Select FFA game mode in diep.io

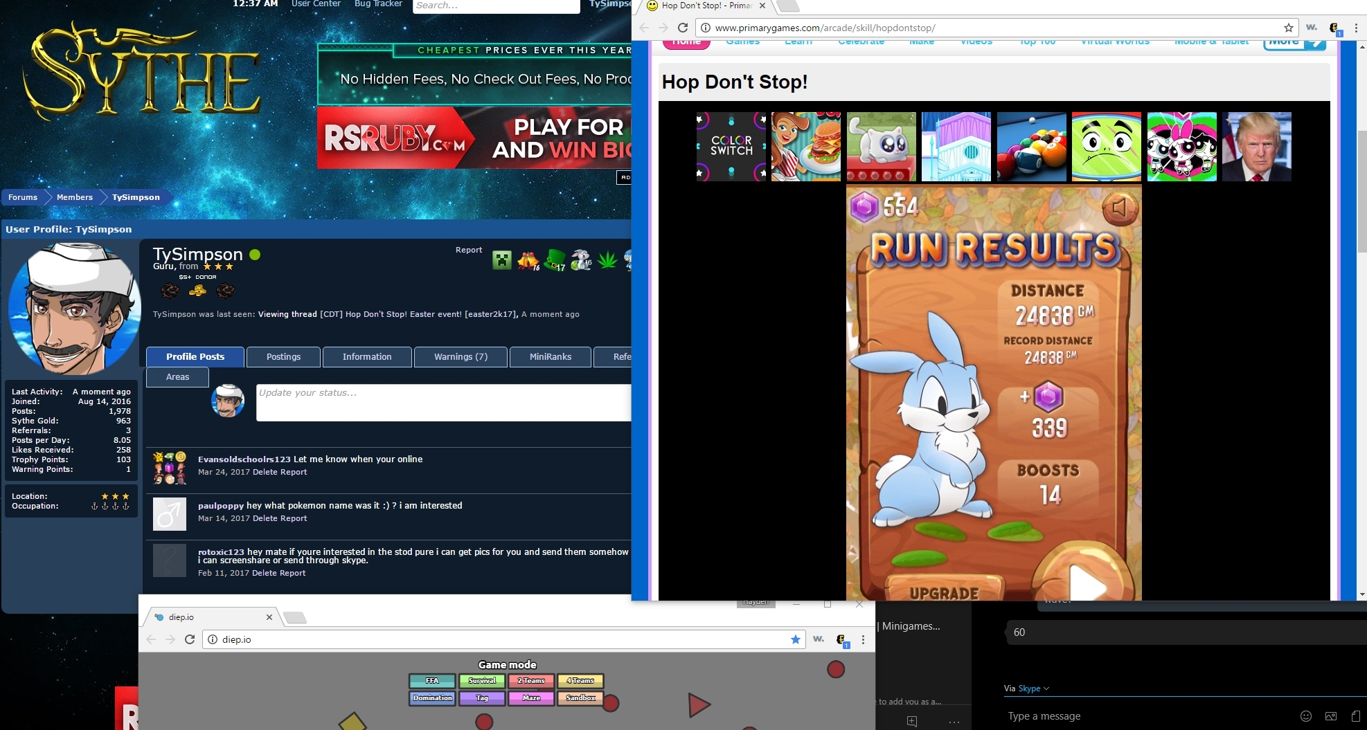click(432, 681)
